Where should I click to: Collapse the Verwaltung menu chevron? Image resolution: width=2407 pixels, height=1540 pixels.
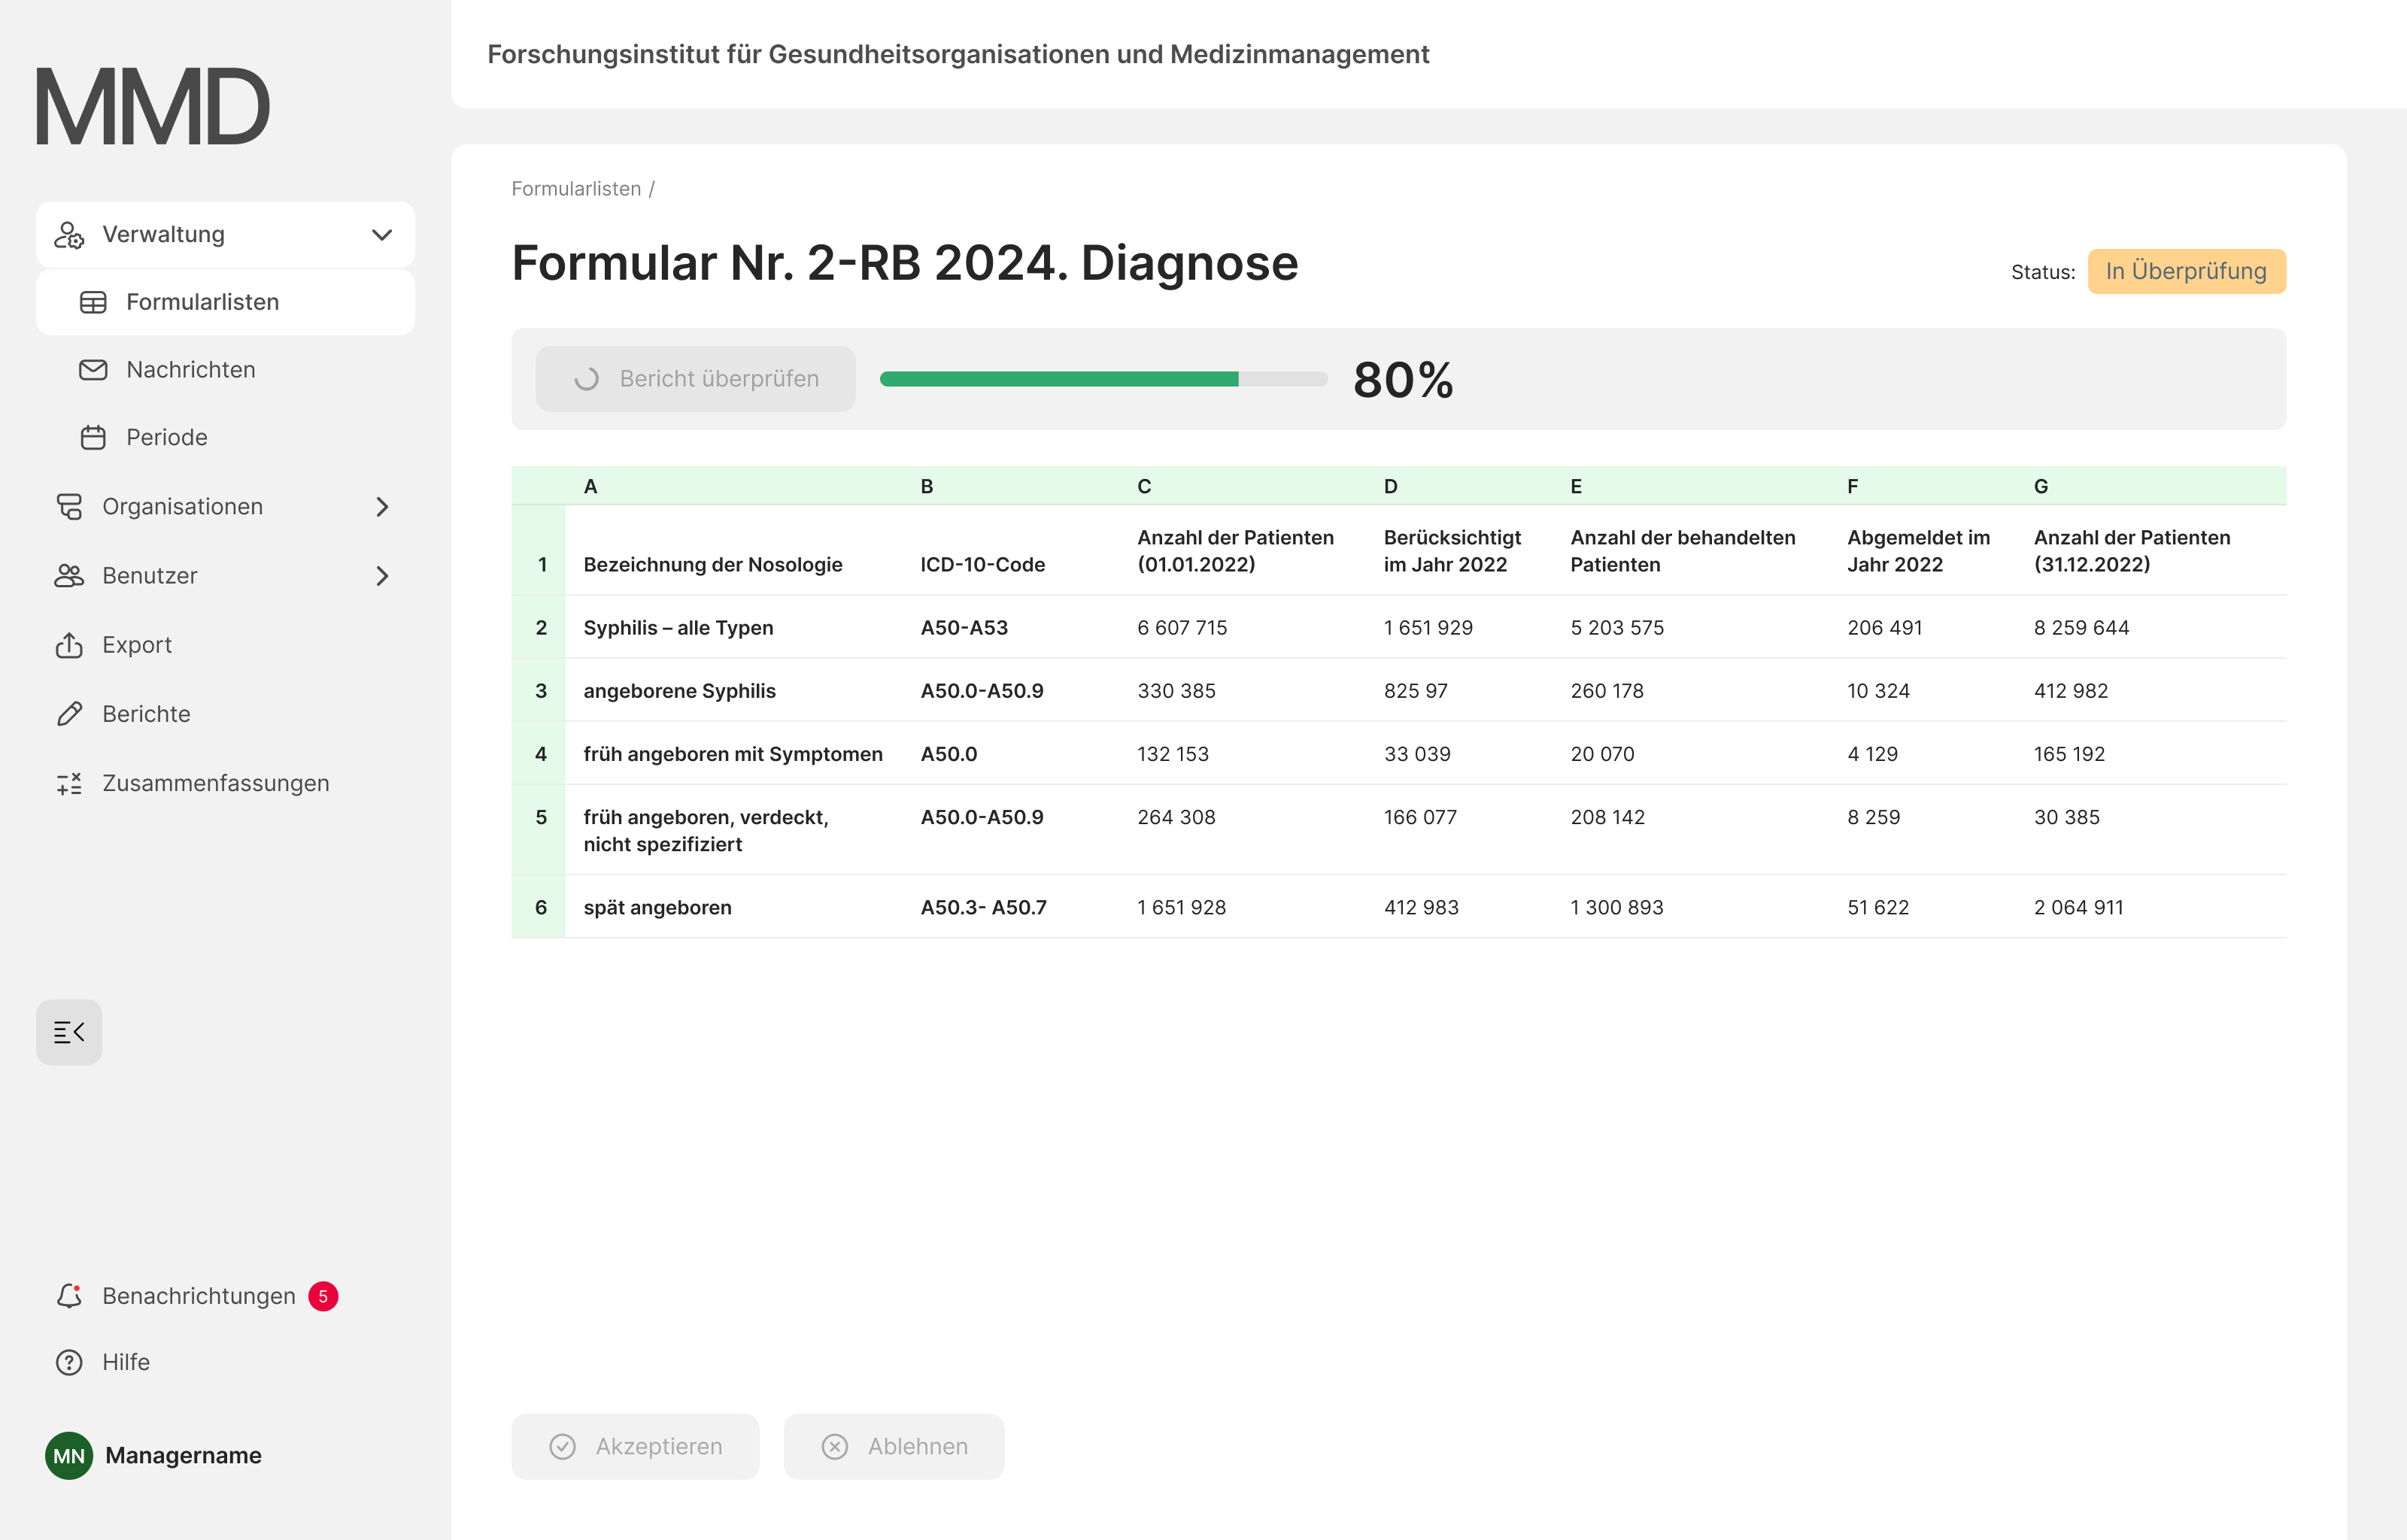tap(381, 235)
